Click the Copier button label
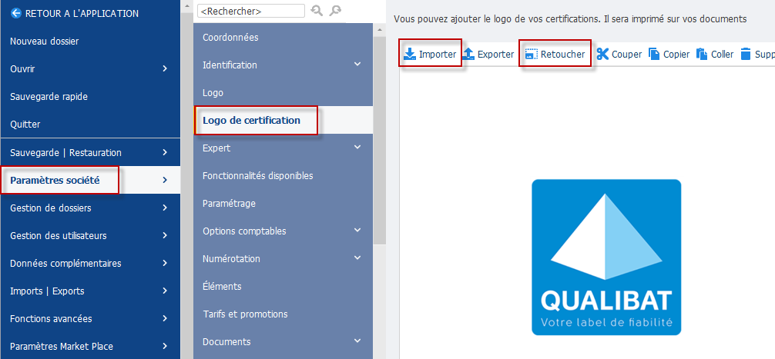Screen dimensions: 775x359 [x=676, y=55]
